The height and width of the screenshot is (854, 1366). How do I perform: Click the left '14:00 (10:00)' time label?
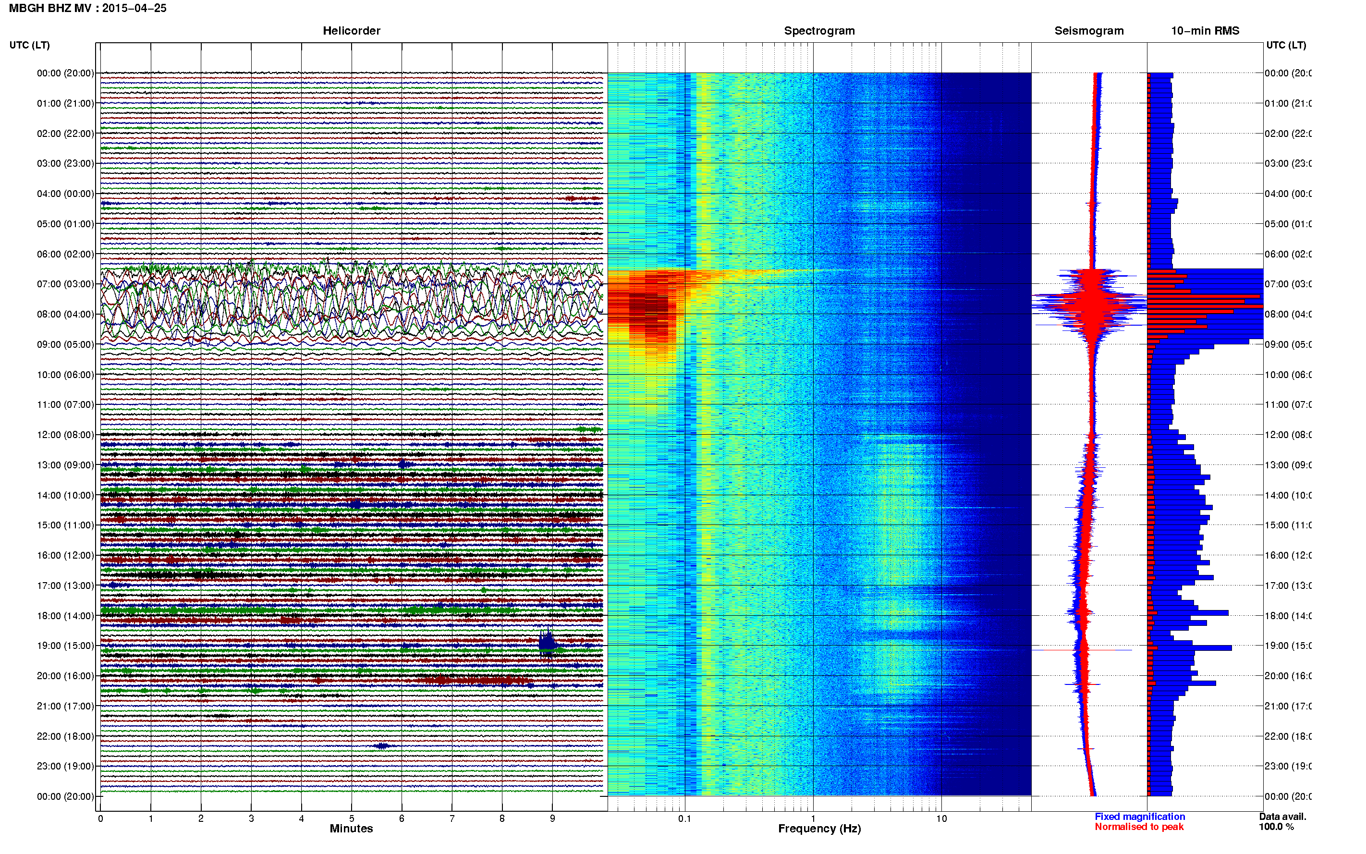65,495
